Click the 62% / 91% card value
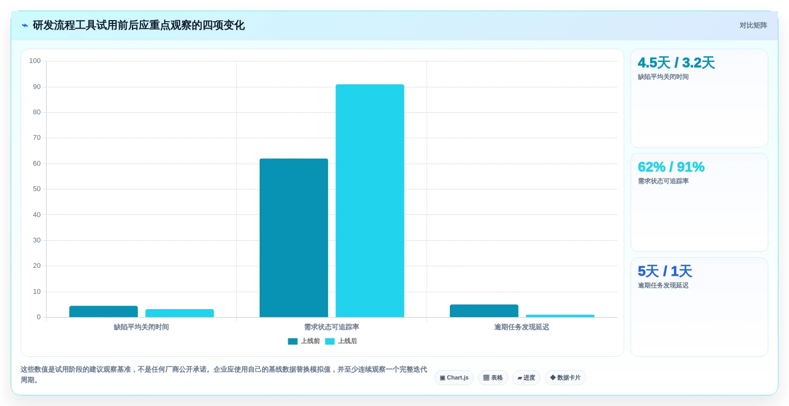This screenshot has width=789, height=406. pyautogui.click(x=671, y=167)
